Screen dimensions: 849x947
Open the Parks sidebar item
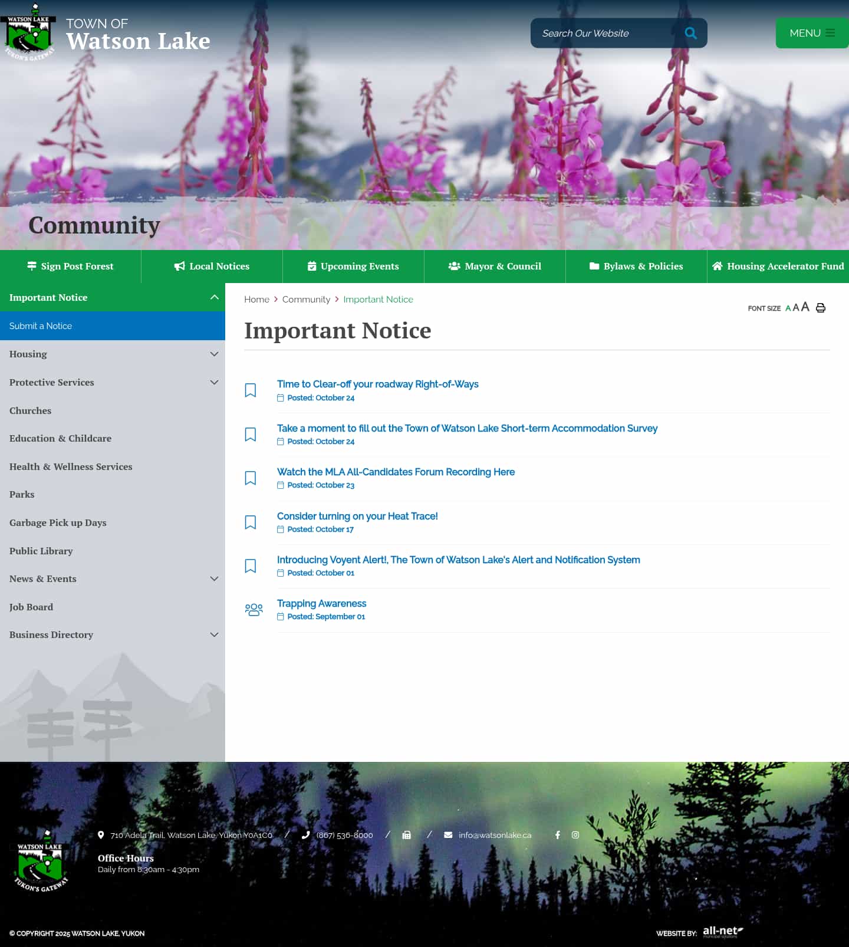(113, 494)
